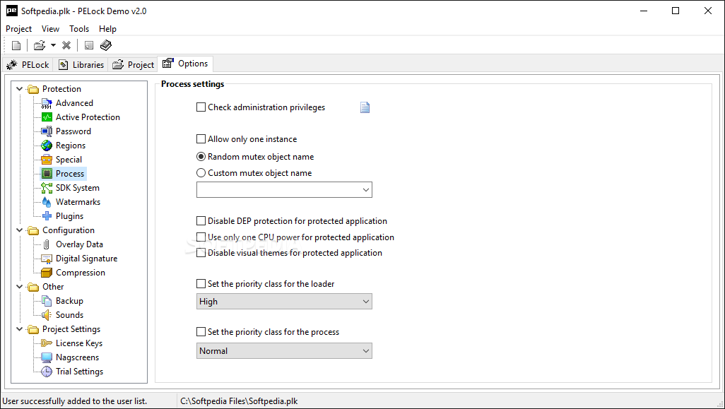Select Custom mutex object name
This screenshot has width=725, height=409.
pyautogui.click(x=201, y=173)
